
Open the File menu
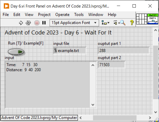pos(6,15)
